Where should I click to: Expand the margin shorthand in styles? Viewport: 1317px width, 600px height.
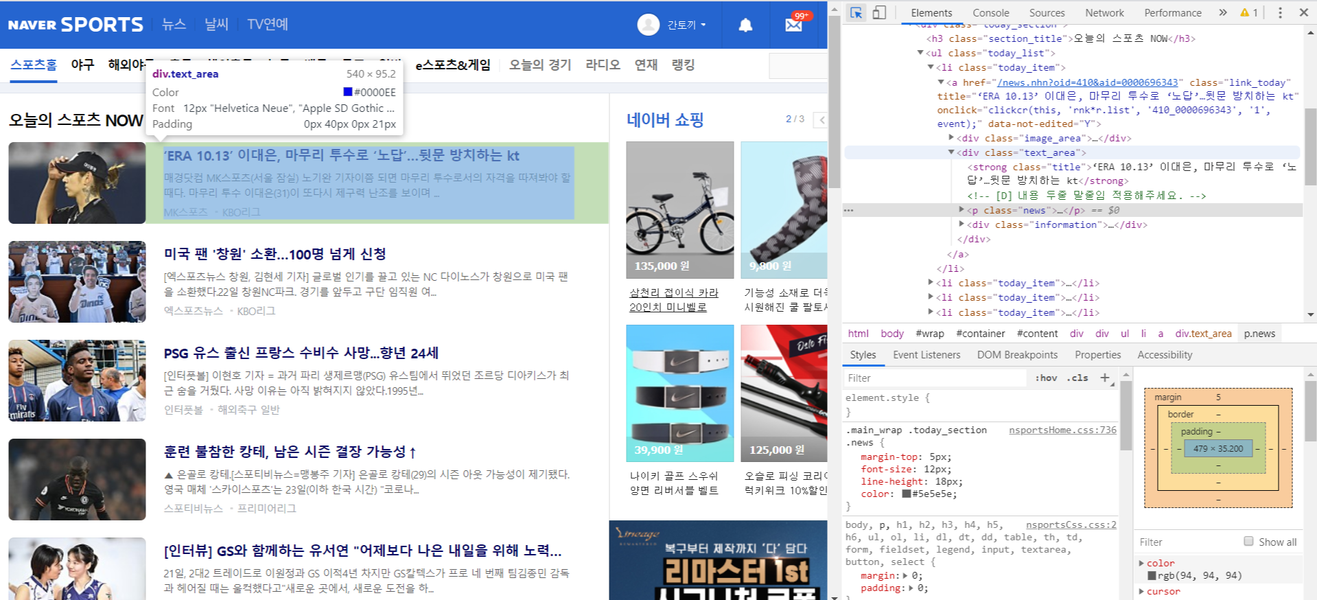pos(905,575)
